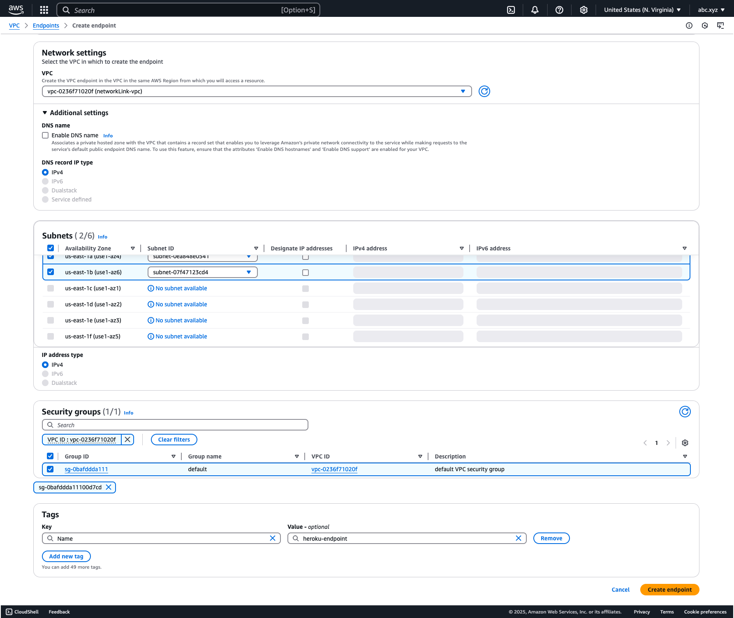This screenshot has width=734, height=618.
Task: Toggle select-all subnets checkbox
Action: pos(51,248)
